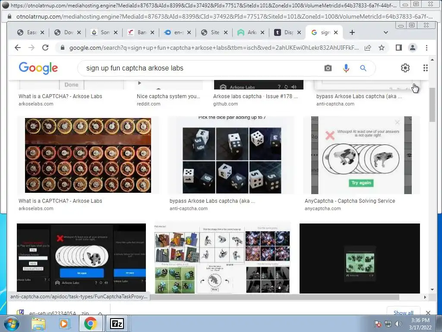Open the 'Whoops' animal captcha thumbnail
The height and width of the screenshot is (332, 442).
[x=361, y=155]
